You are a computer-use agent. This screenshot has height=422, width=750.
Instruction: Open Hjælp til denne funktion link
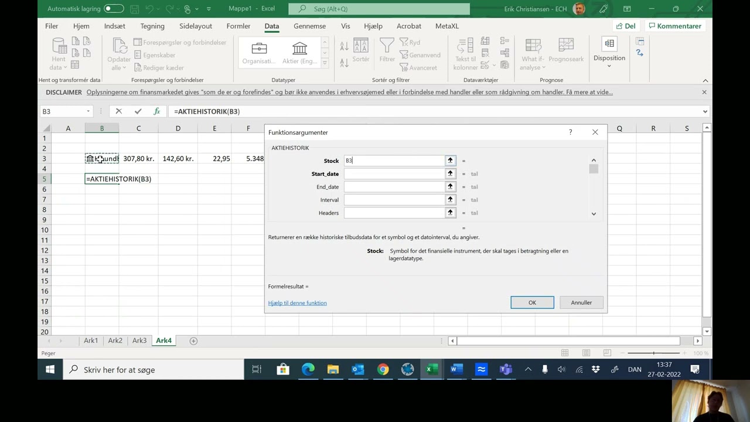pyautogui.click(x=297, y=303)
